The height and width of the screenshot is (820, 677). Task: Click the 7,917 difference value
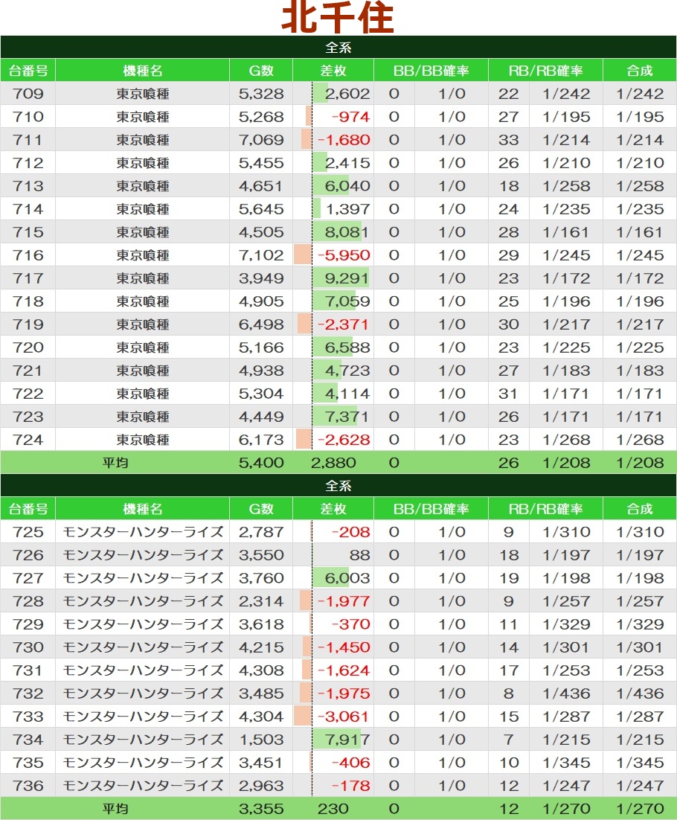pyautogui.click(x=347, y=740)
